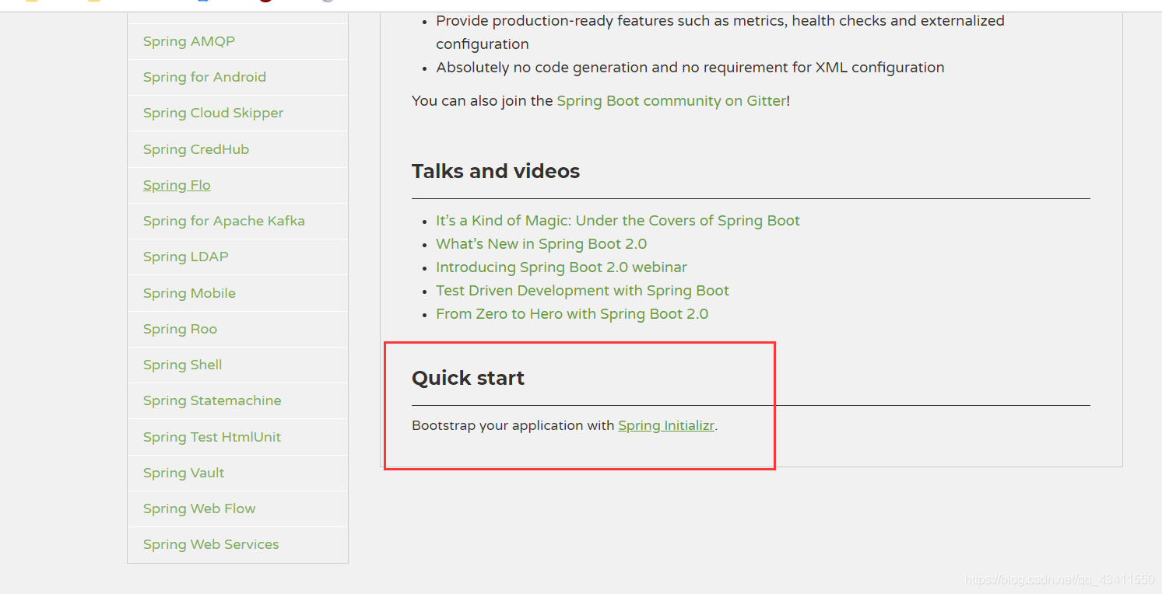Go to Spring Mobile project page
This screenshot has height=594, width=1162.
(189, 293)
